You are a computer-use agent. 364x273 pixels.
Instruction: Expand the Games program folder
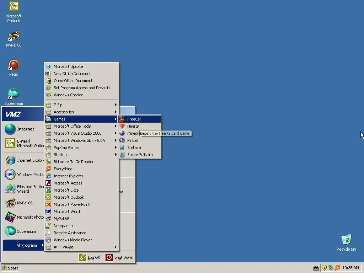(x=81, y=119)
